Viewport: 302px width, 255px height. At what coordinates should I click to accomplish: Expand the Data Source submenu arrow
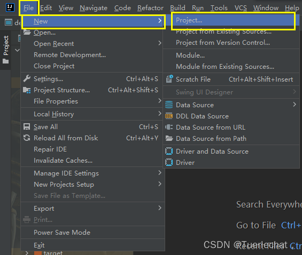(295, 105)
